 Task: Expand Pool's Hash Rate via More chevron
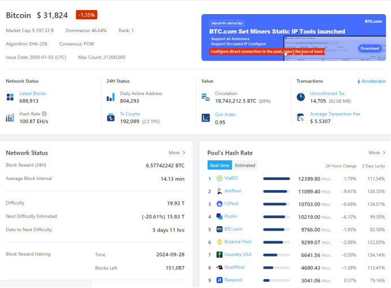(x=384, y=152)
